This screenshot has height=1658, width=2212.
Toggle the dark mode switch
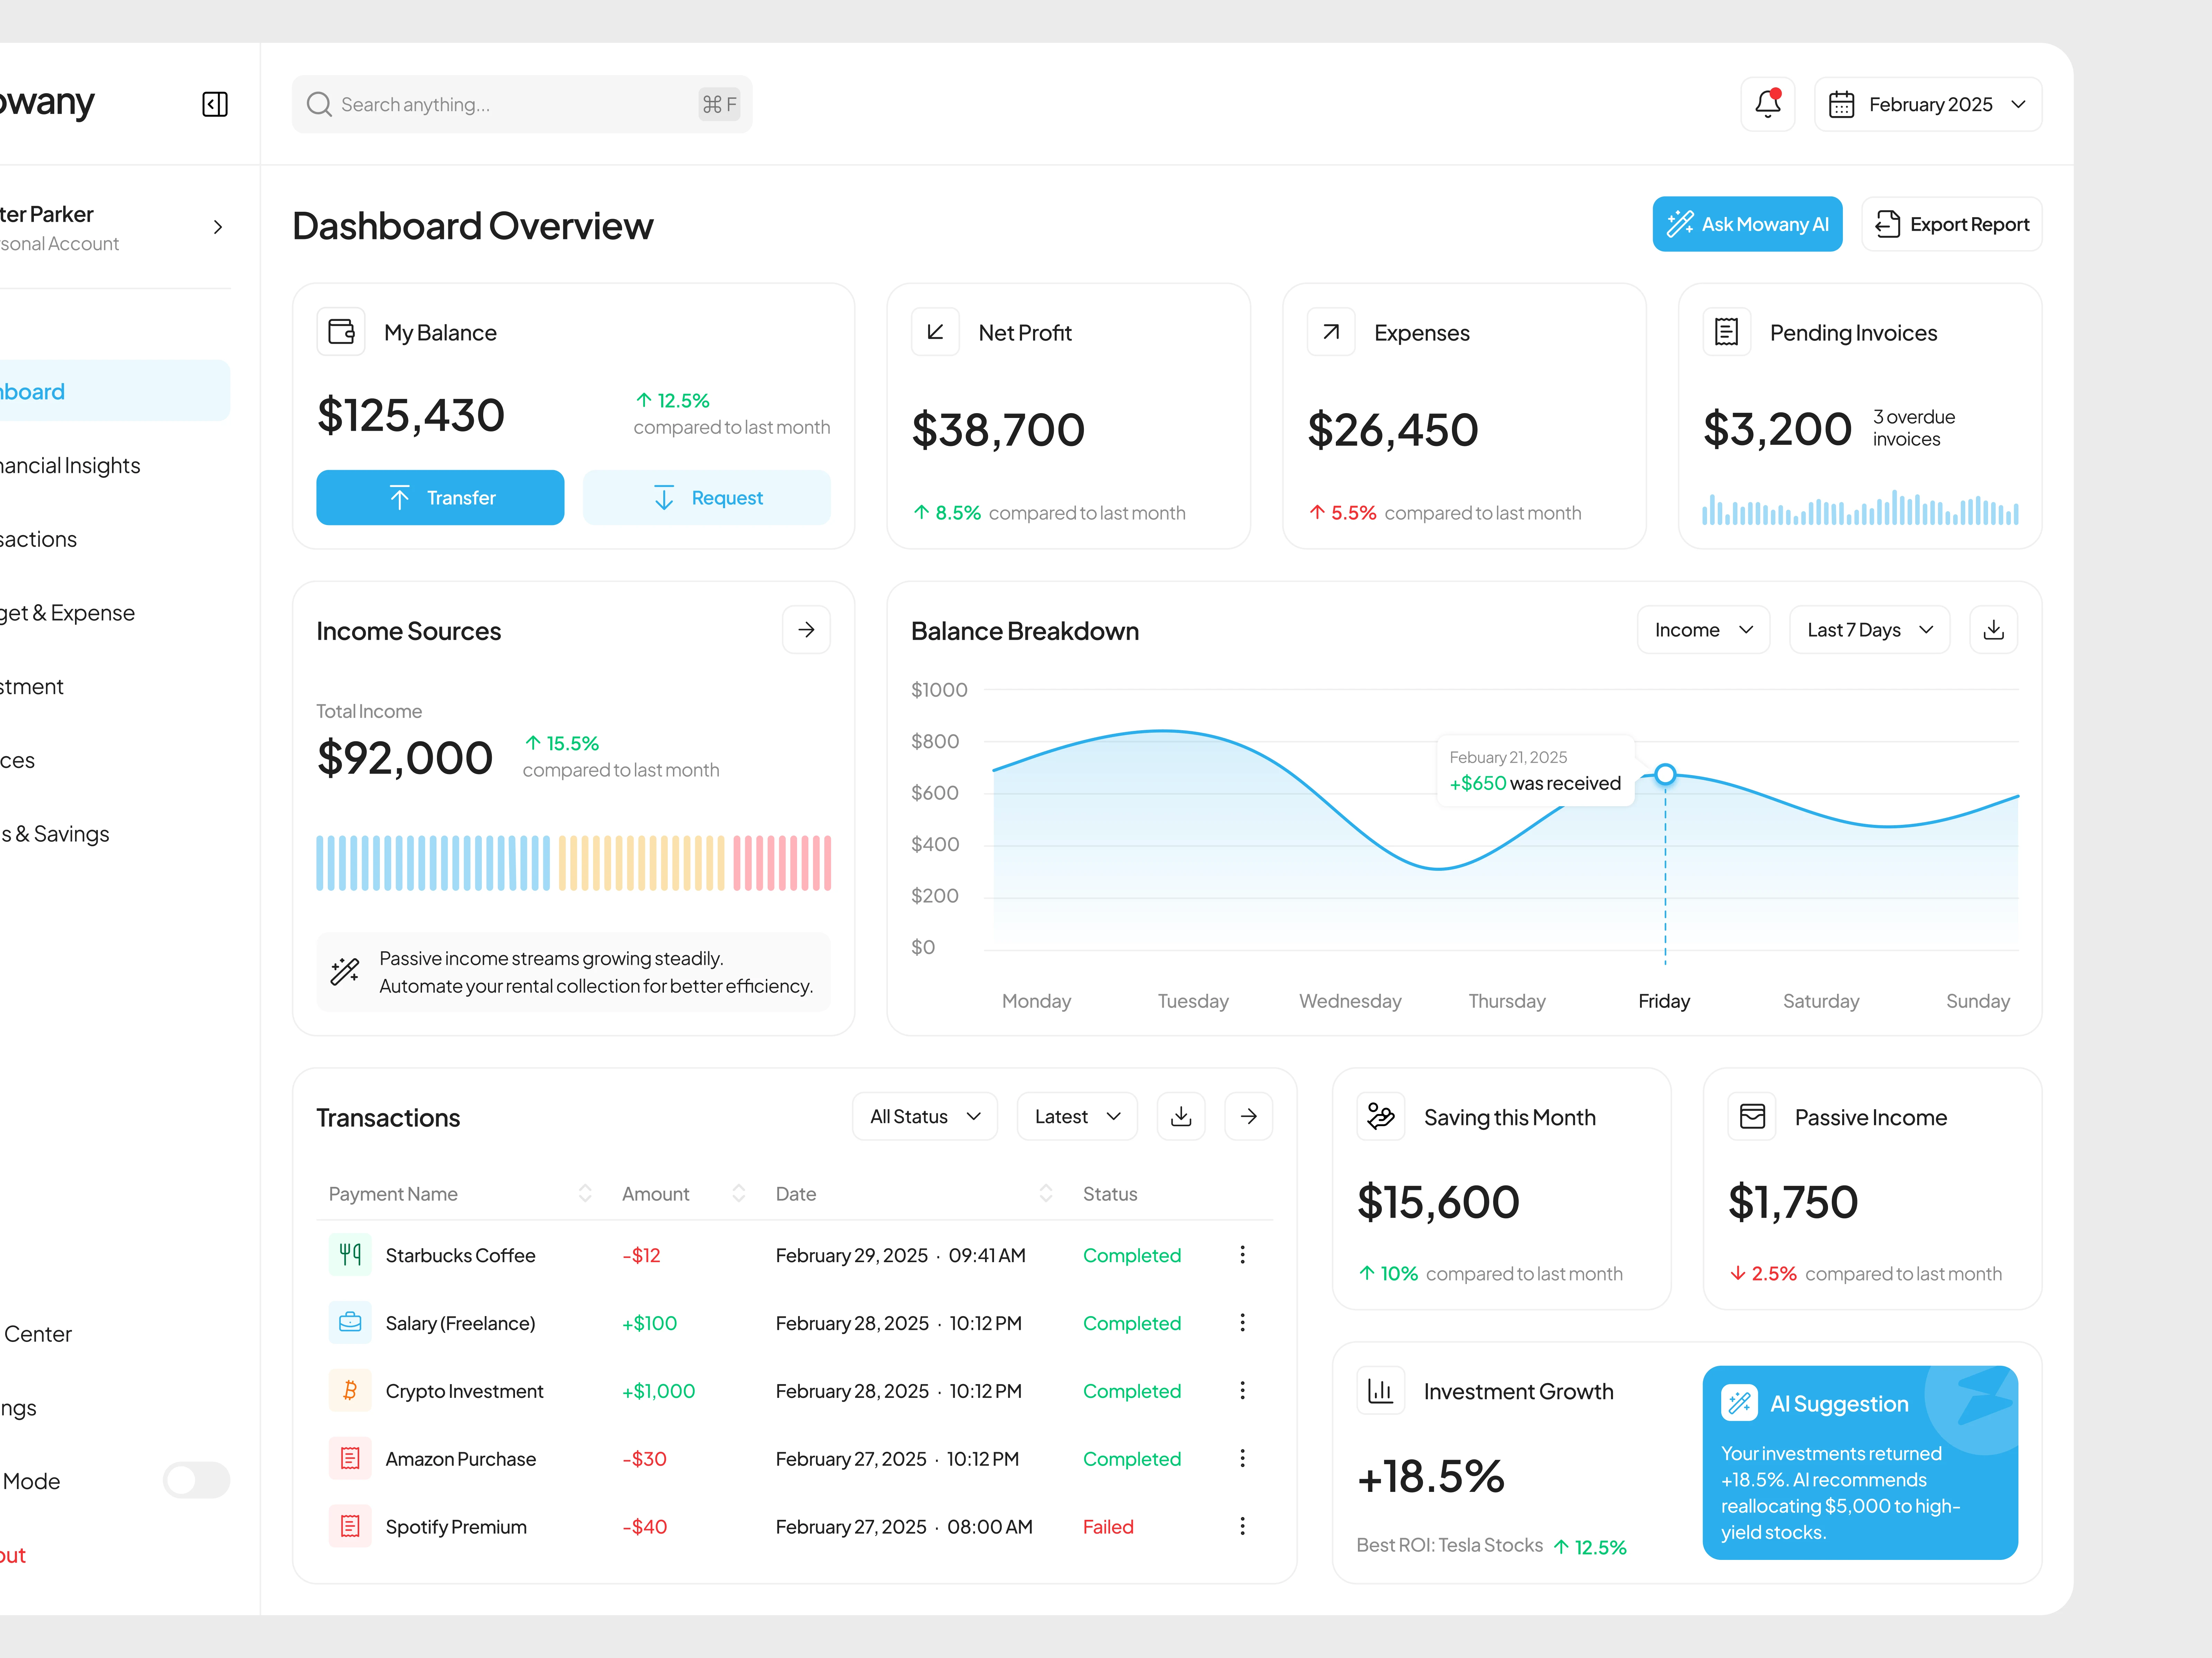[x=196, y=1480]
